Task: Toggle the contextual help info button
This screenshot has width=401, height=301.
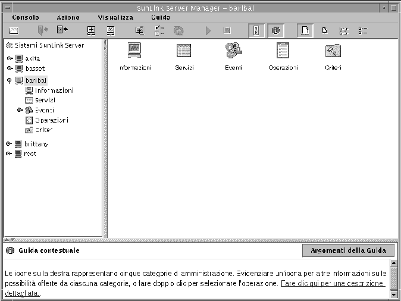Action: point(275,30)
